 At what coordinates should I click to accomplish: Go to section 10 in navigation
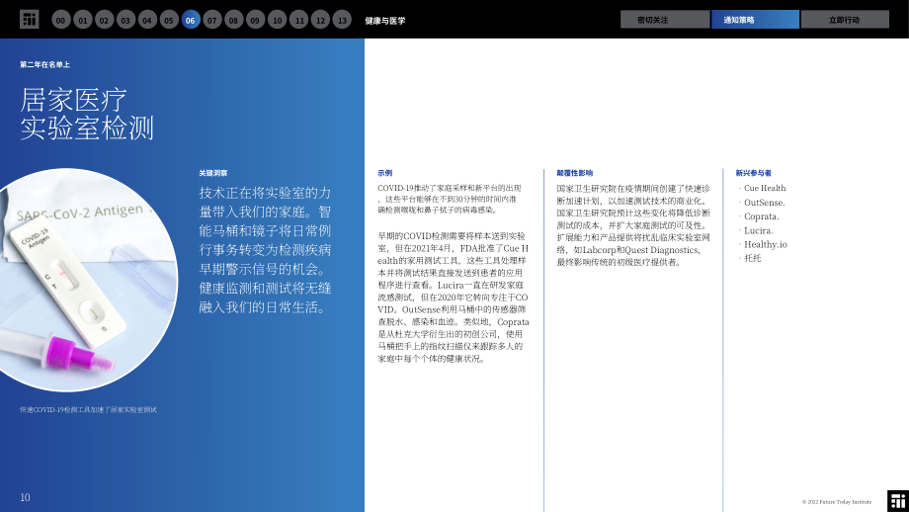(277, 20)
